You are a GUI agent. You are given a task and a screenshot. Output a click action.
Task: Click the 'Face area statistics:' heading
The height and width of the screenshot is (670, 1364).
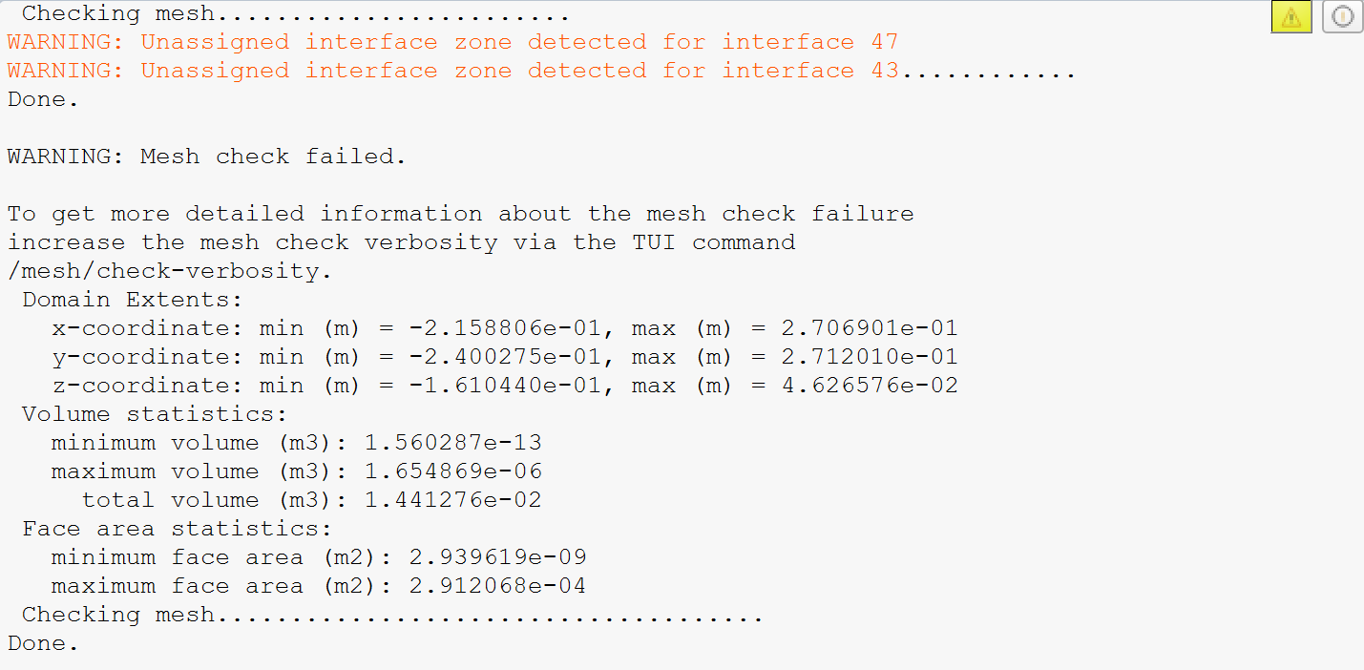pos(177,529)
